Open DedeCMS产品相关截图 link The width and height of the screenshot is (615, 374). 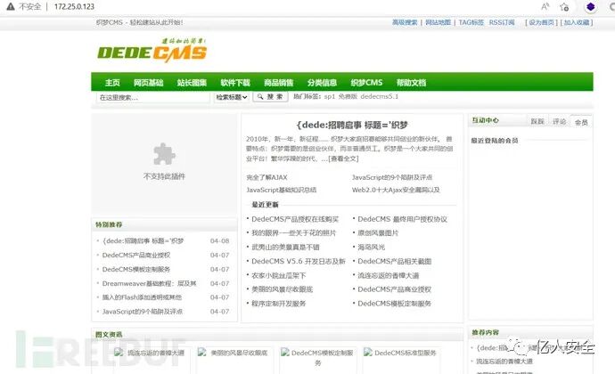pos(395,261)
